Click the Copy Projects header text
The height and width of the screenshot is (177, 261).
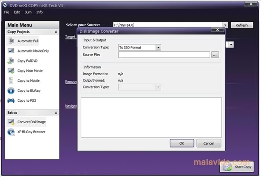click(x=19, y=32)
